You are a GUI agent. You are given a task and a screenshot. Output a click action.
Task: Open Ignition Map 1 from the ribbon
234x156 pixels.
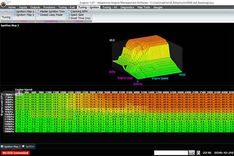coord(25,11)
